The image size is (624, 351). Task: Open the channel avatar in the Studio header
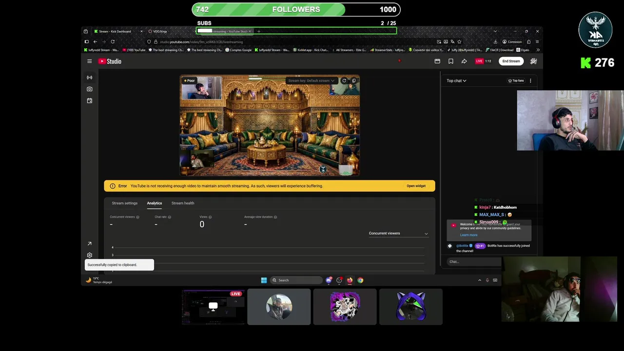click(x=533, y=61)
